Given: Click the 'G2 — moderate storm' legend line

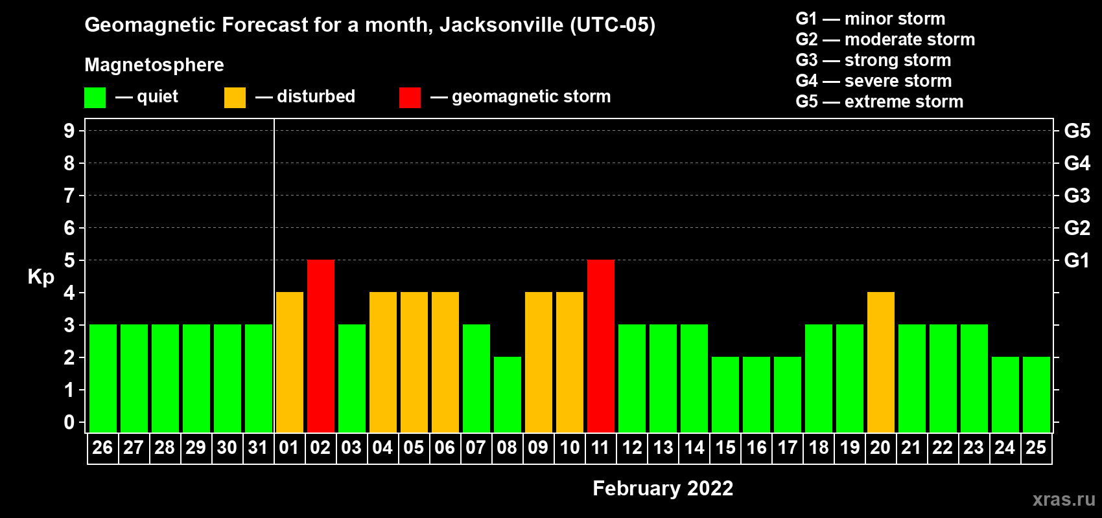Looking at the screenshot, I should tap(885, 39).
